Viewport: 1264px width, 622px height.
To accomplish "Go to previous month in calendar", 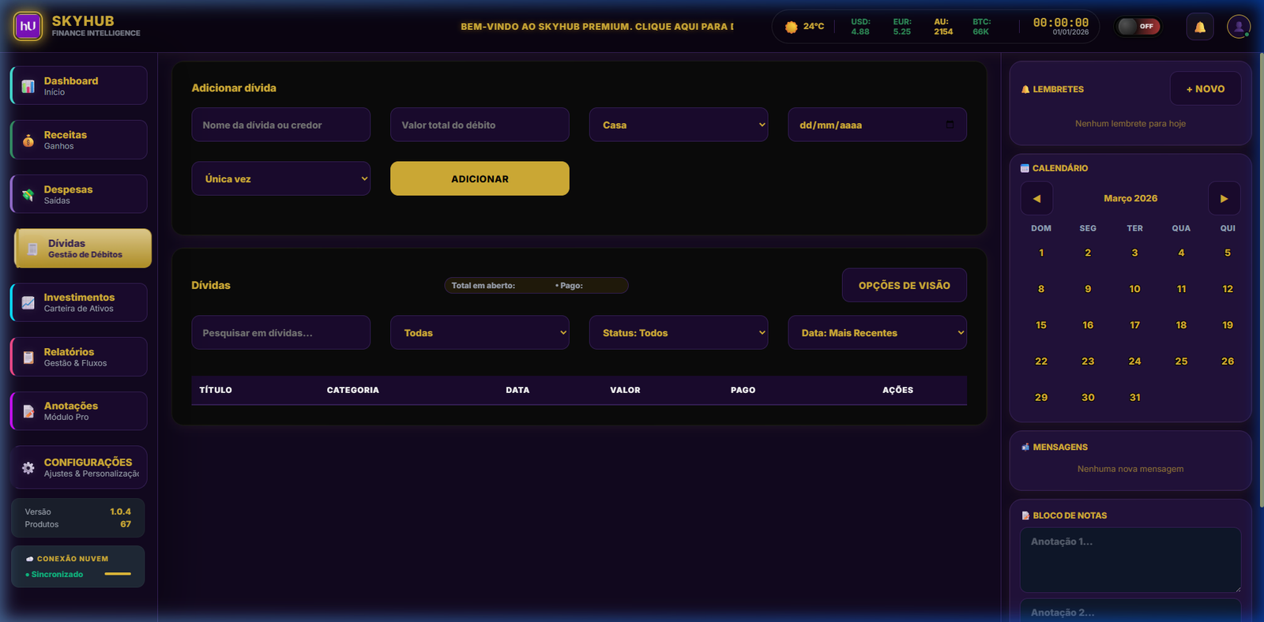I will 1036,199.
